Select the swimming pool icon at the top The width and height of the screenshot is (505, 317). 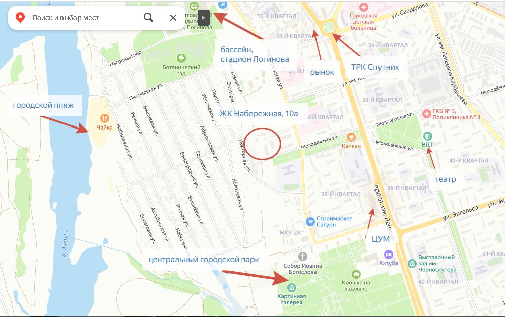[223, 5]
